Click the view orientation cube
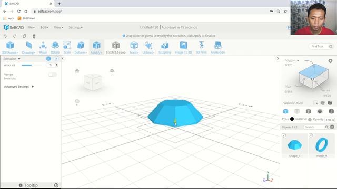This screenshot has width=337, height=189. point(93,82)
